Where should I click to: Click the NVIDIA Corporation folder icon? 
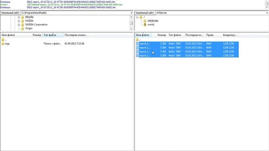click(x=23, y=25)
